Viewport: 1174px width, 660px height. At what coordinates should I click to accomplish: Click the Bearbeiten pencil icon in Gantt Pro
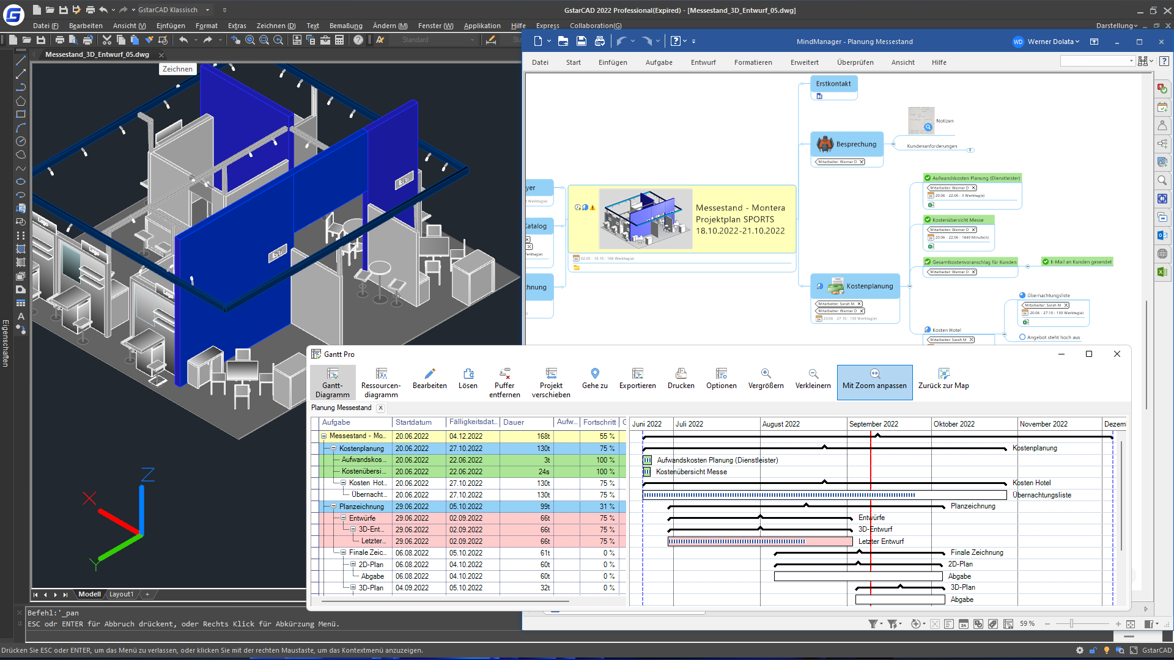point(429,373)
